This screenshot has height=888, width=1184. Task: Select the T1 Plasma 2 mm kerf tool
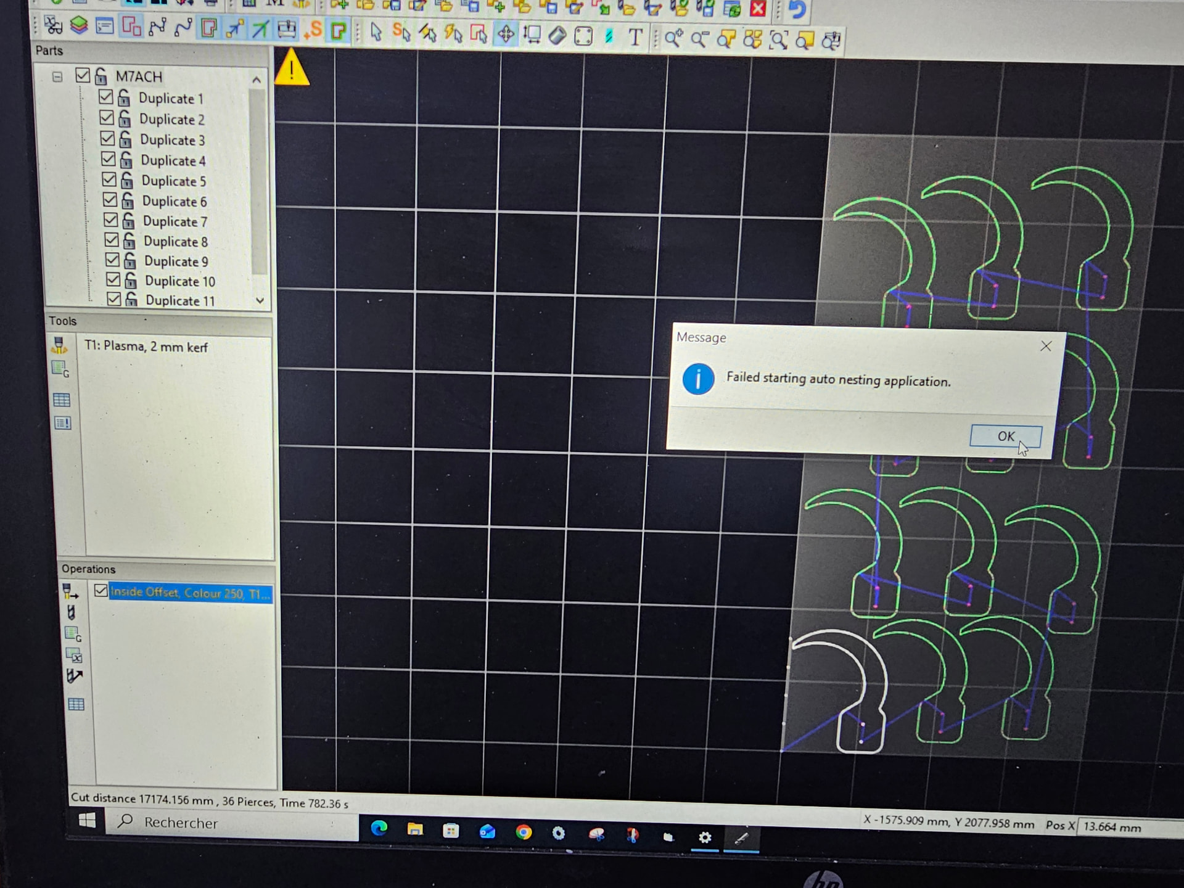(146, 347)
